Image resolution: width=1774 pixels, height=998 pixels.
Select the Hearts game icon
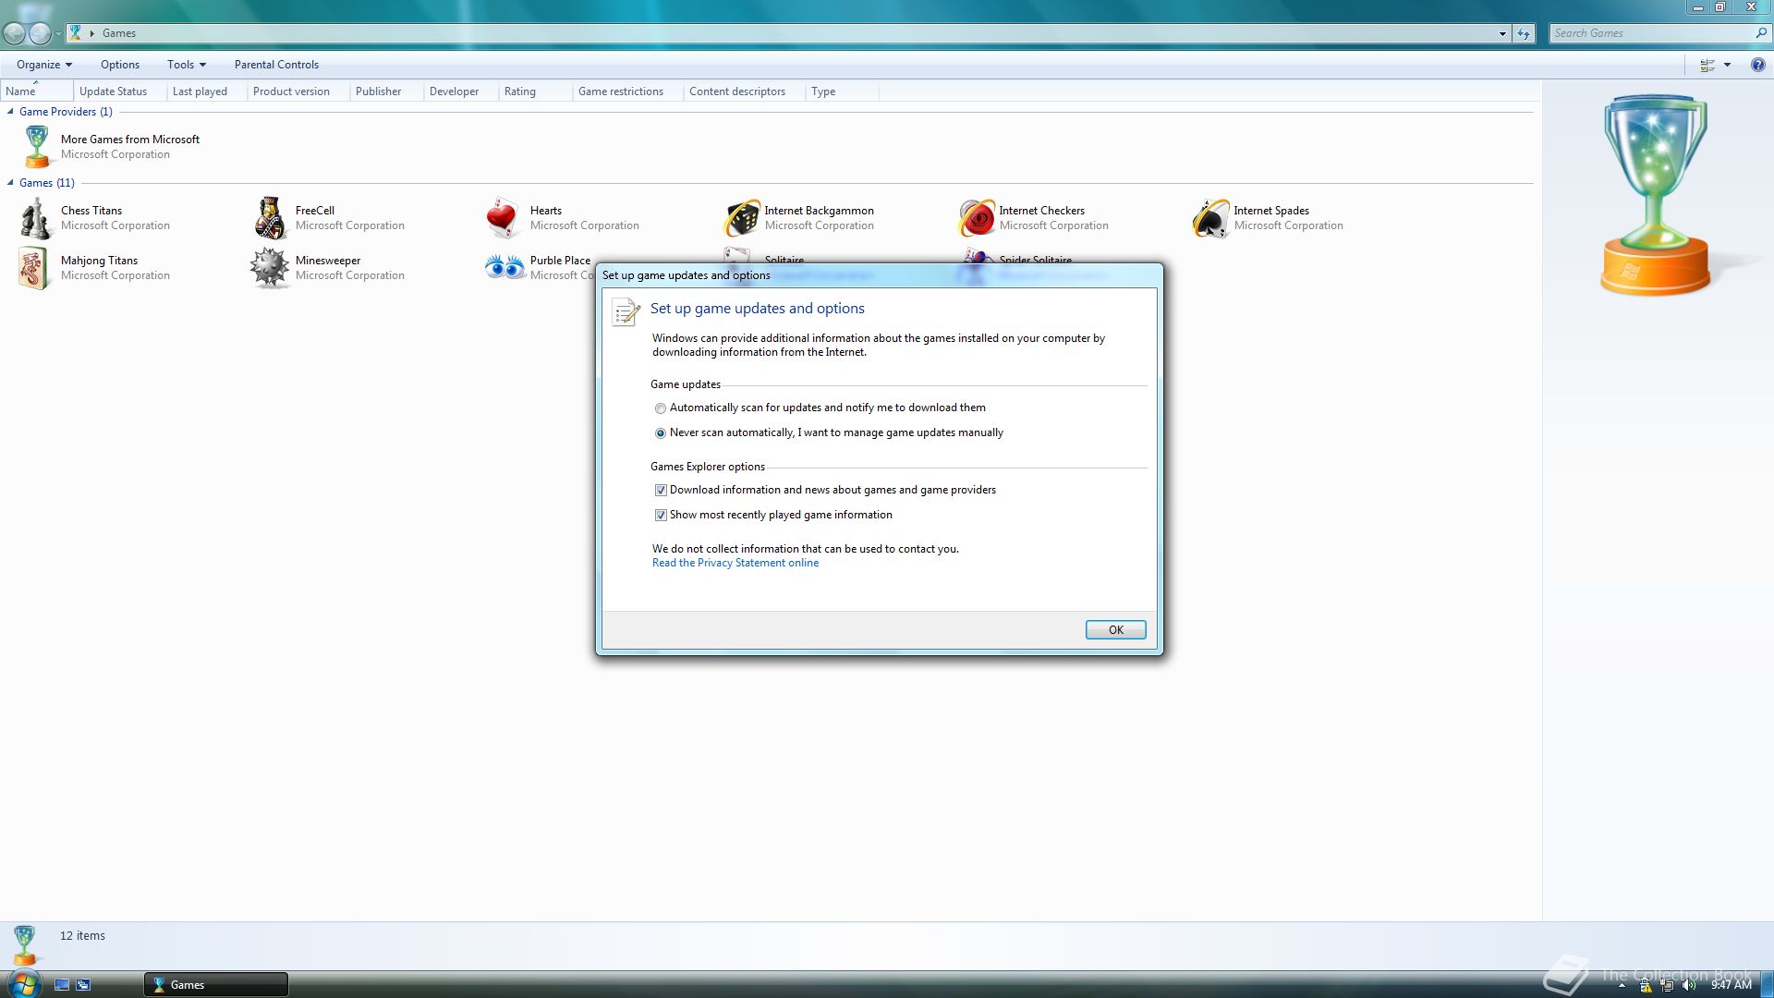tap(504, 218)
